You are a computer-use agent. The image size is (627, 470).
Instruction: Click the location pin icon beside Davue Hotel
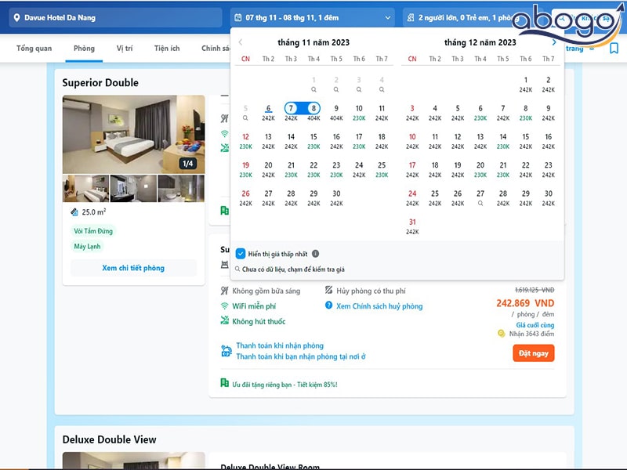(x=16, y=17)
